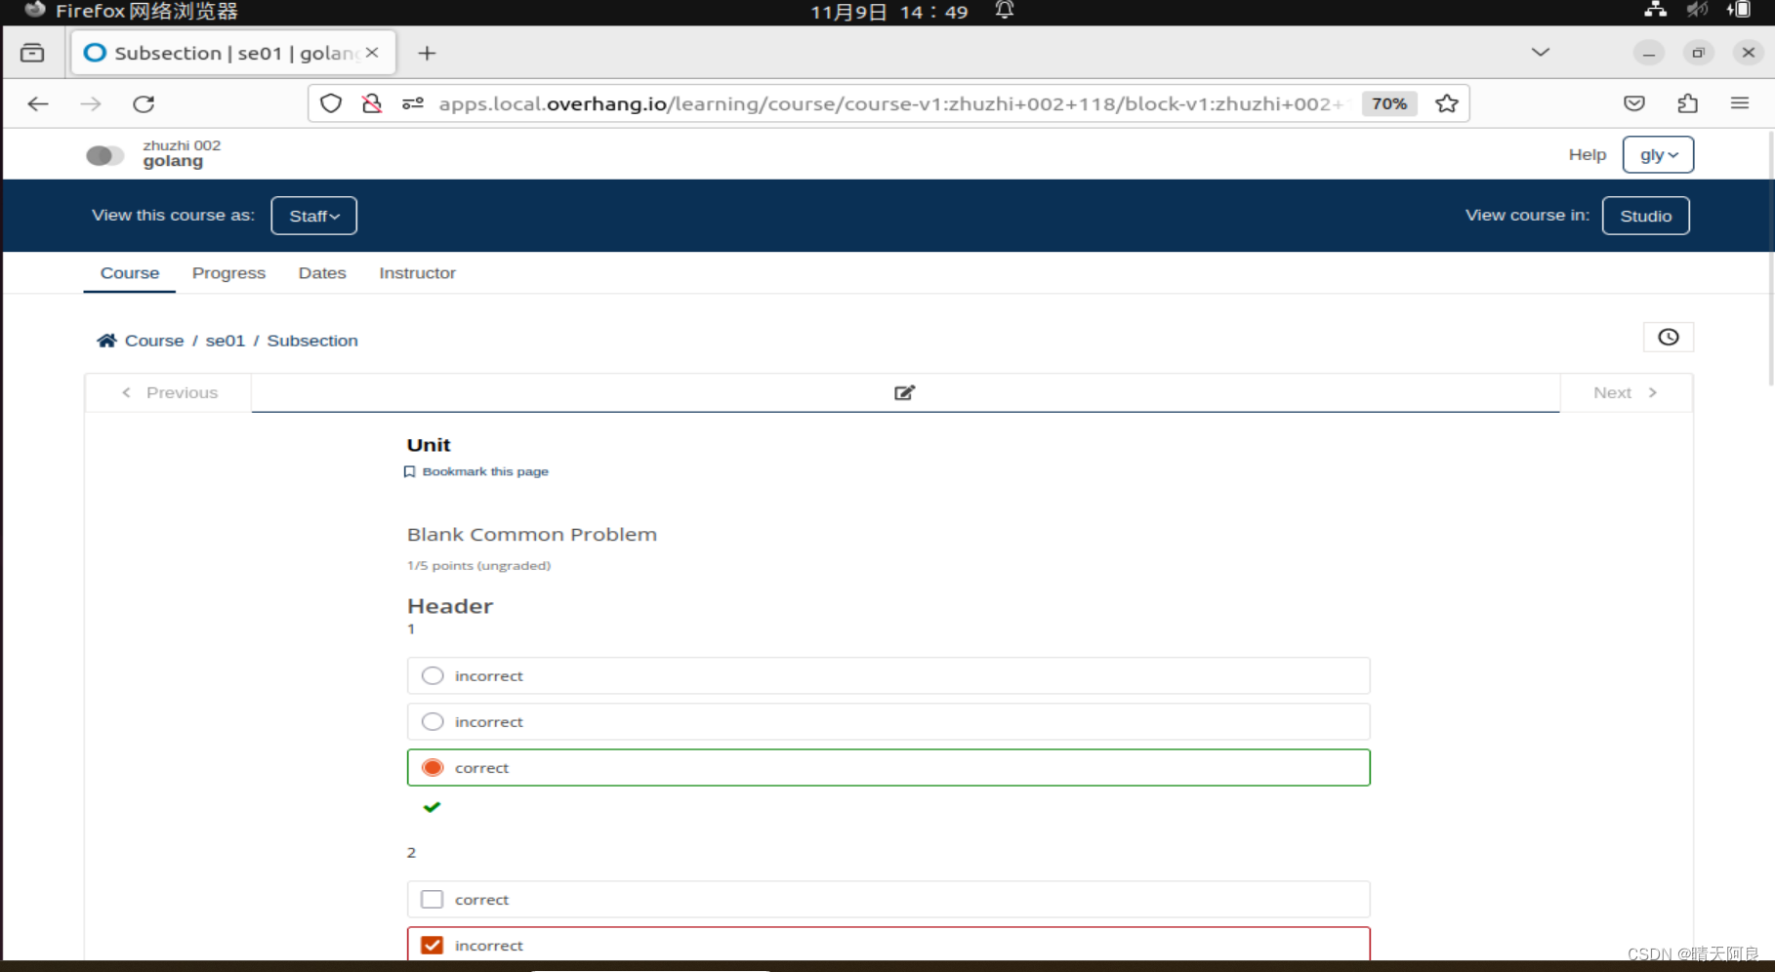Open the Firefox extensions icon
Viewport: 1775px width, 972px height.
(x=1687, y=102)
